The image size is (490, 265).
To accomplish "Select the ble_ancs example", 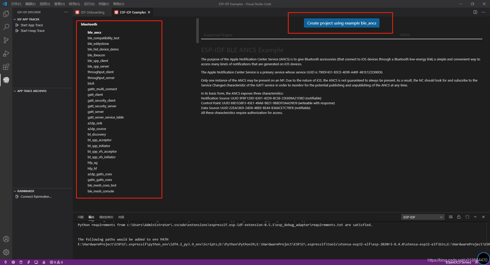I will (94, 32).
